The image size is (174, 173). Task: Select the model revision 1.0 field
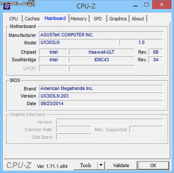point(141,42)
